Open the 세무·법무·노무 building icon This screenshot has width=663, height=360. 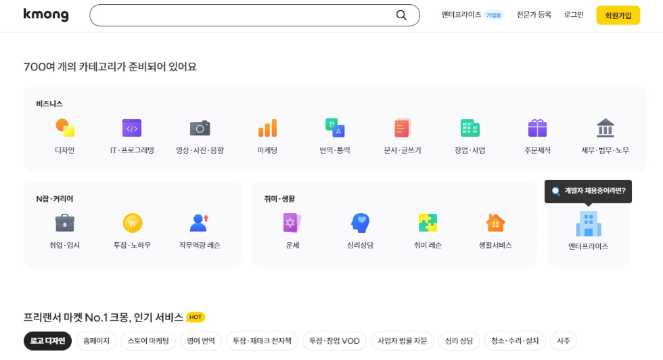[605, 128]
